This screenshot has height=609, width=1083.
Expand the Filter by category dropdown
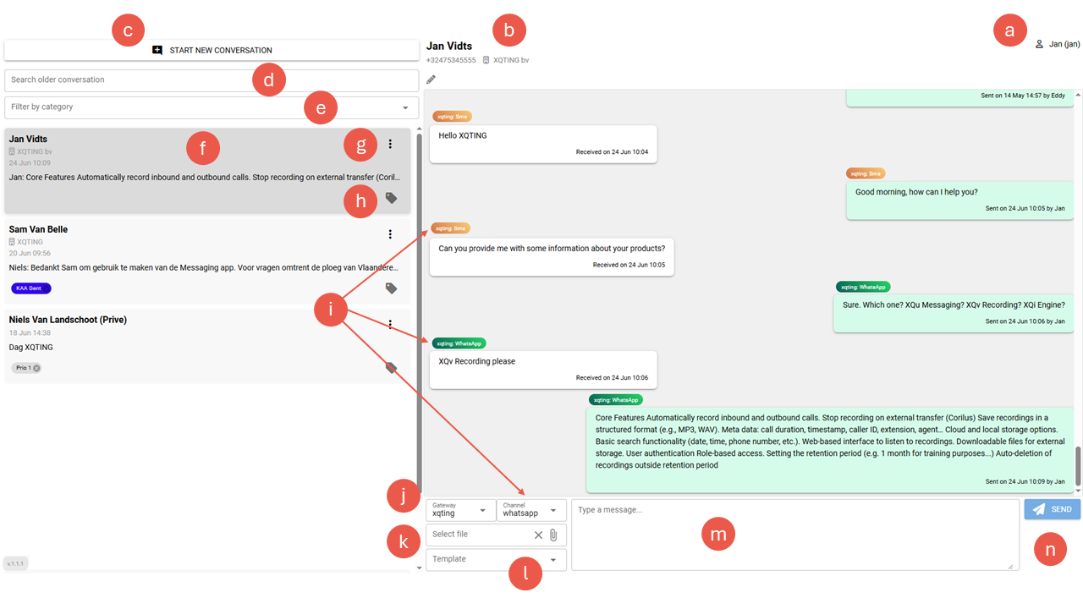[405, 107]
